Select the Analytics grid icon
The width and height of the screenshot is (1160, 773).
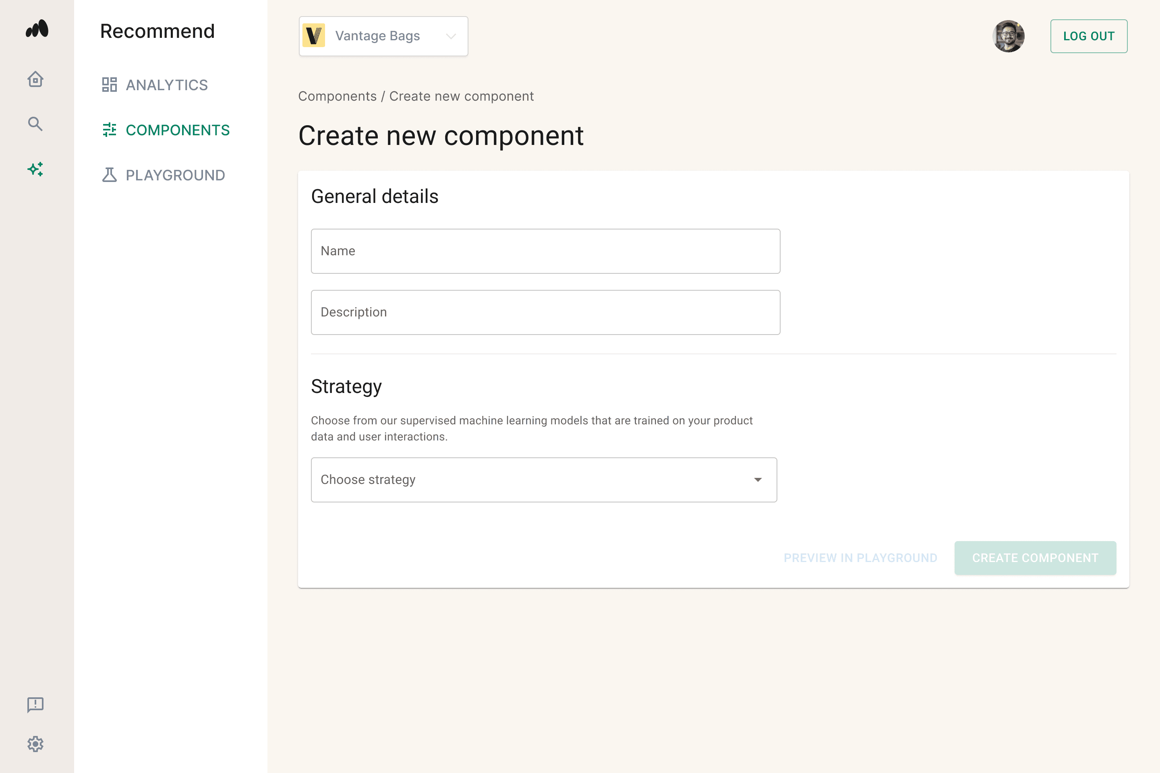pos(110,85)
